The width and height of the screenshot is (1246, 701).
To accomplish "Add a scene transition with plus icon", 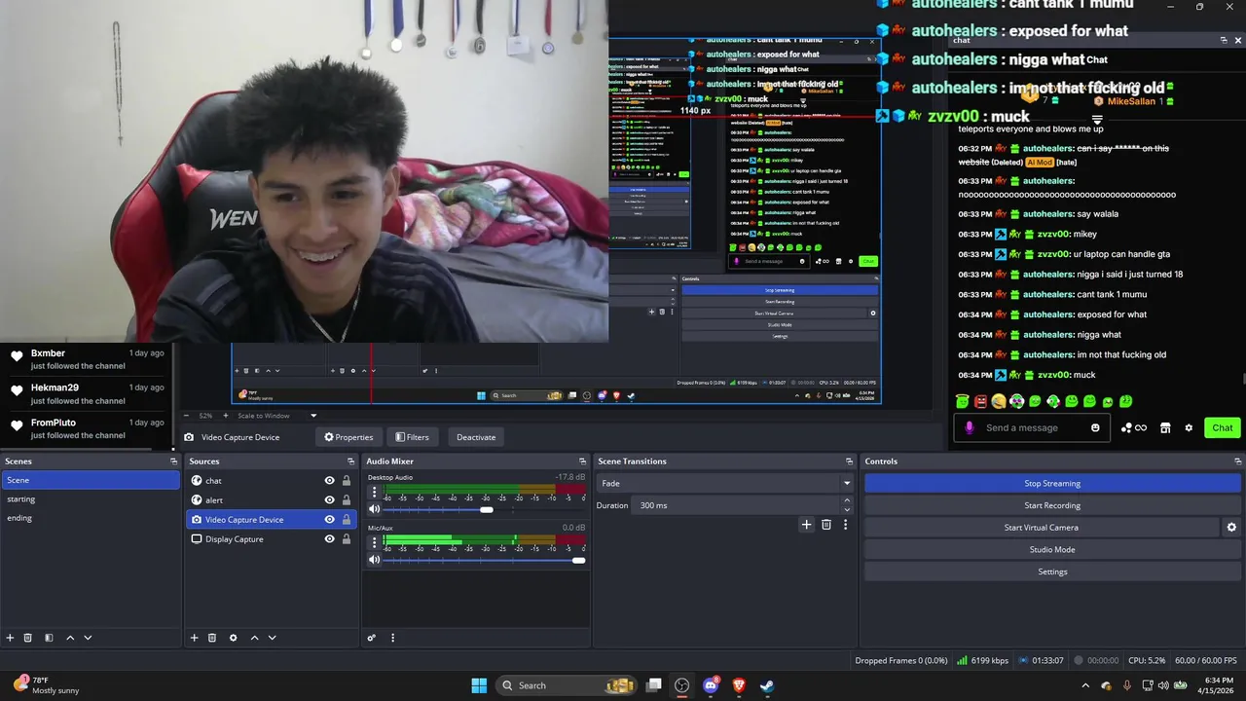I will click(806, 525).
